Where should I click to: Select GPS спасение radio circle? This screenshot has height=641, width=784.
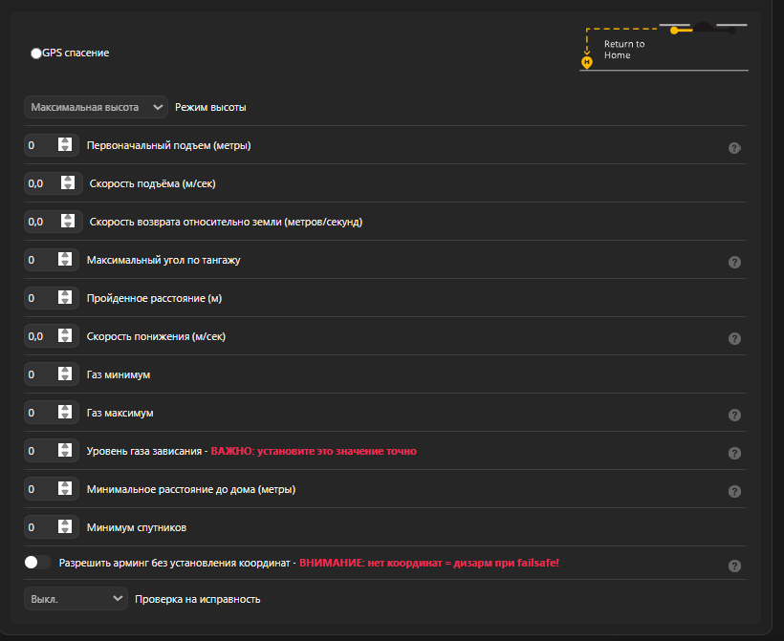pos(35,53)
